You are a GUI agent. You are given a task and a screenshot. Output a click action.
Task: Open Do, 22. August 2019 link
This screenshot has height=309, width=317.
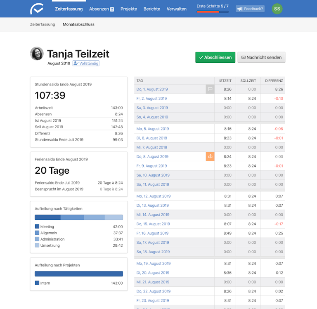pos(153,292)
